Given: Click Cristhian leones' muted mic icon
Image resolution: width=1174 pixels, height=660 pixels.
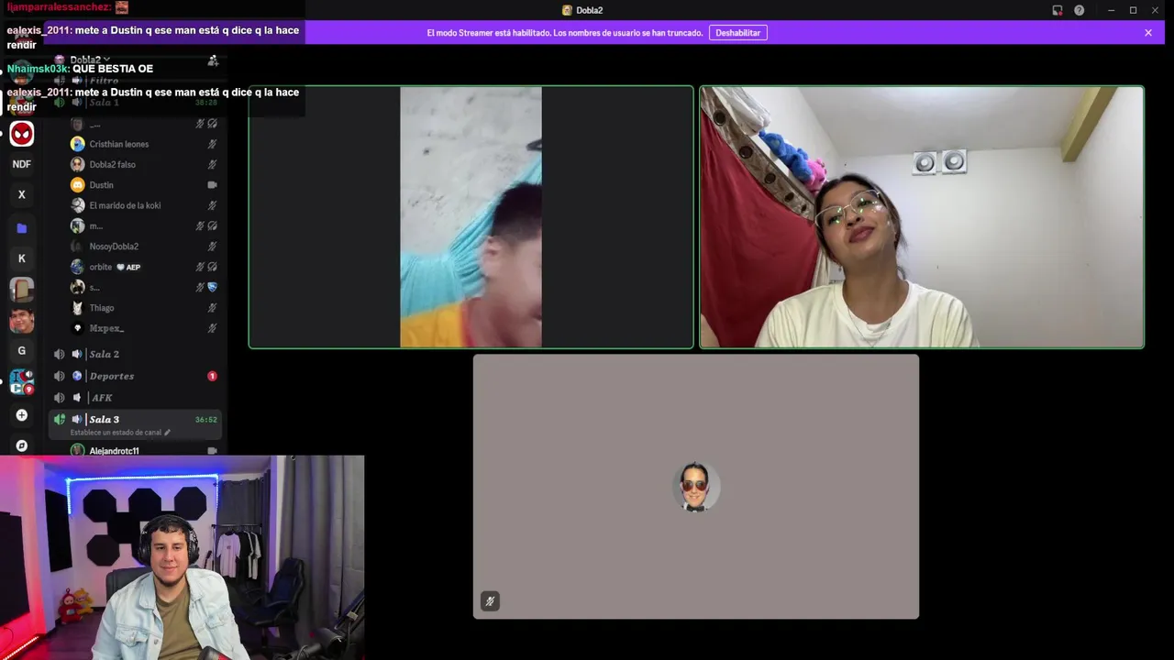Looking at the screenshot, I should 212,144.
